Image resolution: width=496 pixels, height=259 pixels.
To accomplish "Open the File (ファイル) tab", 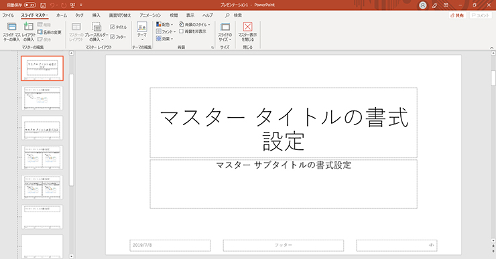I will tap(8, 15).
